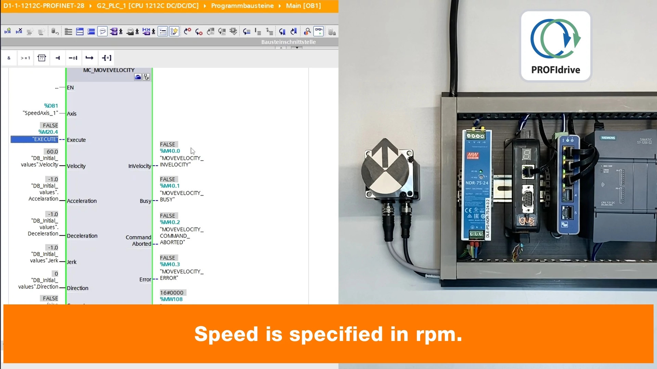This screenshot has height=369, width=657.
Task: Toggle free comments speech bubble icon
Action: [x=102, y=31]
